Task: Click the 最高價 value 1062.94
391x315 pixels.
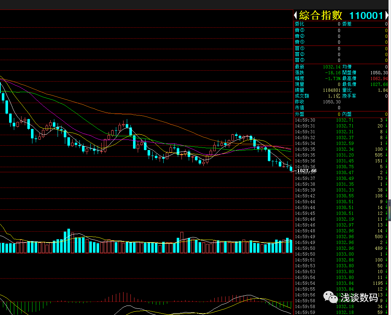Action: pos(379,79)
